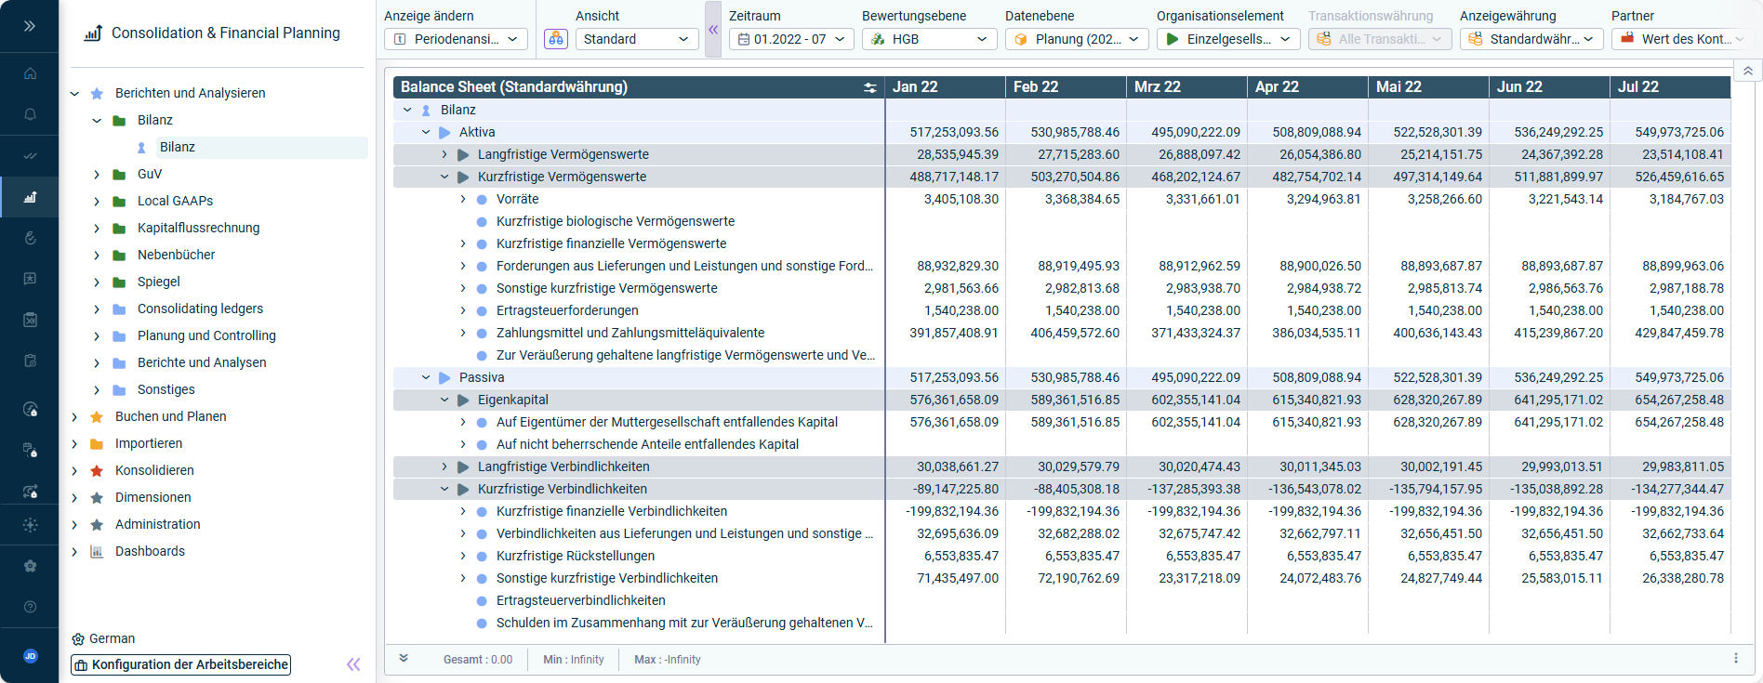Open the Organisationselement Einzelgesellschaft dropdown

(1228, 39)
